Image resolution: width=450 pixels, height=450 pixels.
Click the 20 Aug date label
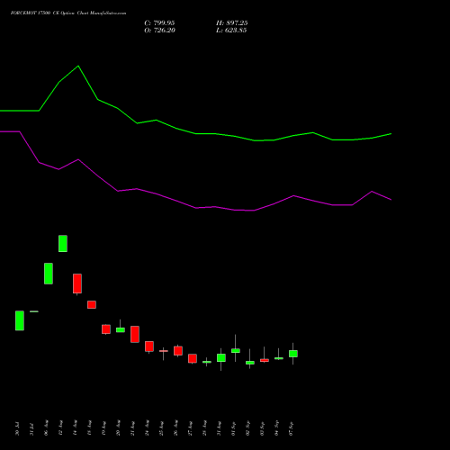pyautogui.click(x=118, y=427)
